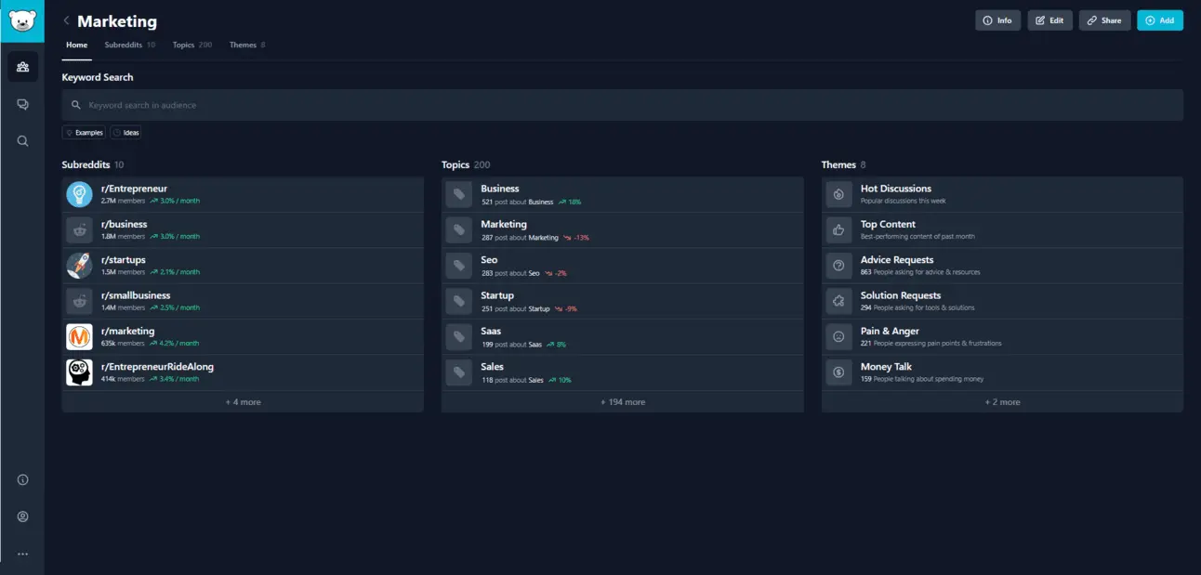Open the Sales topic title
Screen dimensions: 1201x575
click(493, 367)
